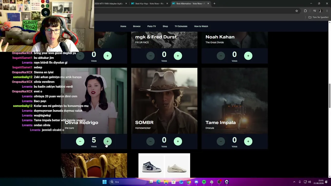Click the Olivia Rodrigo video thumbnail
Image resolution: width=331 pixels, height=186 pixels.
click(x=94, y=101)
